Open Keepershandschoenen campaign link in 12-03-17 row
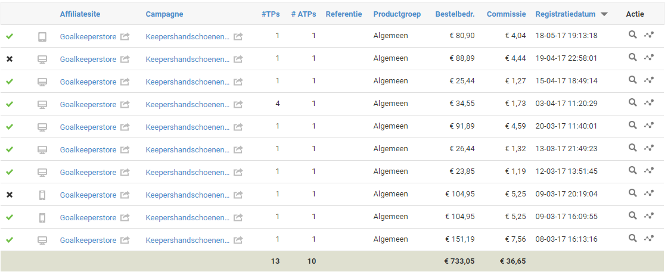 pyautogui.click(x=188, y=173)
